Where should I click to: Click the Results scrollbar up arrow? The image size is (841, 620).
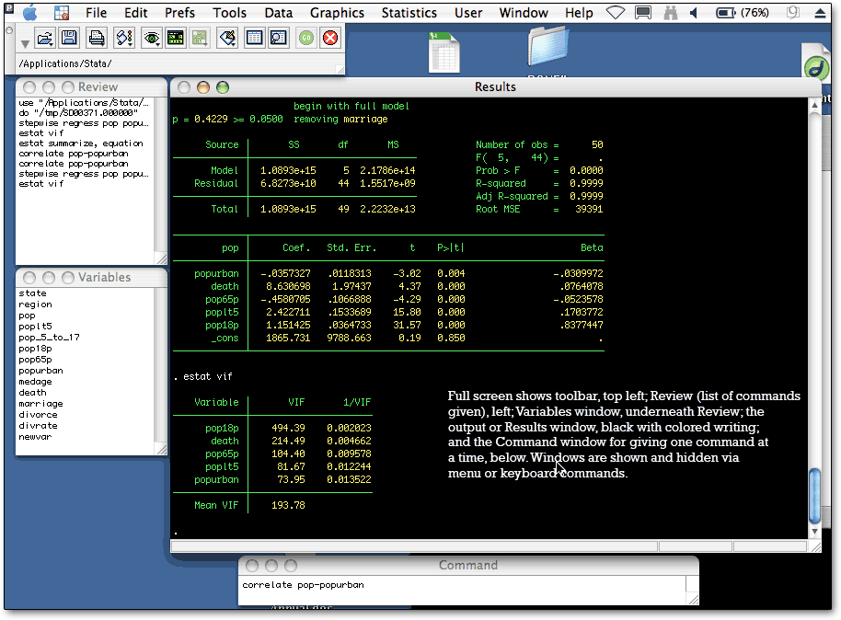(814, 105)
